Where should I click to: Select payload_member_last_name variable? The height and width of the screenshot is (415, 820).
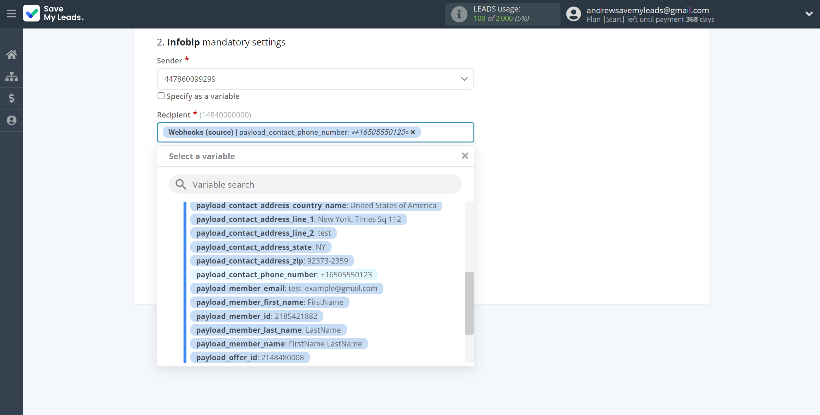point(268,330)
